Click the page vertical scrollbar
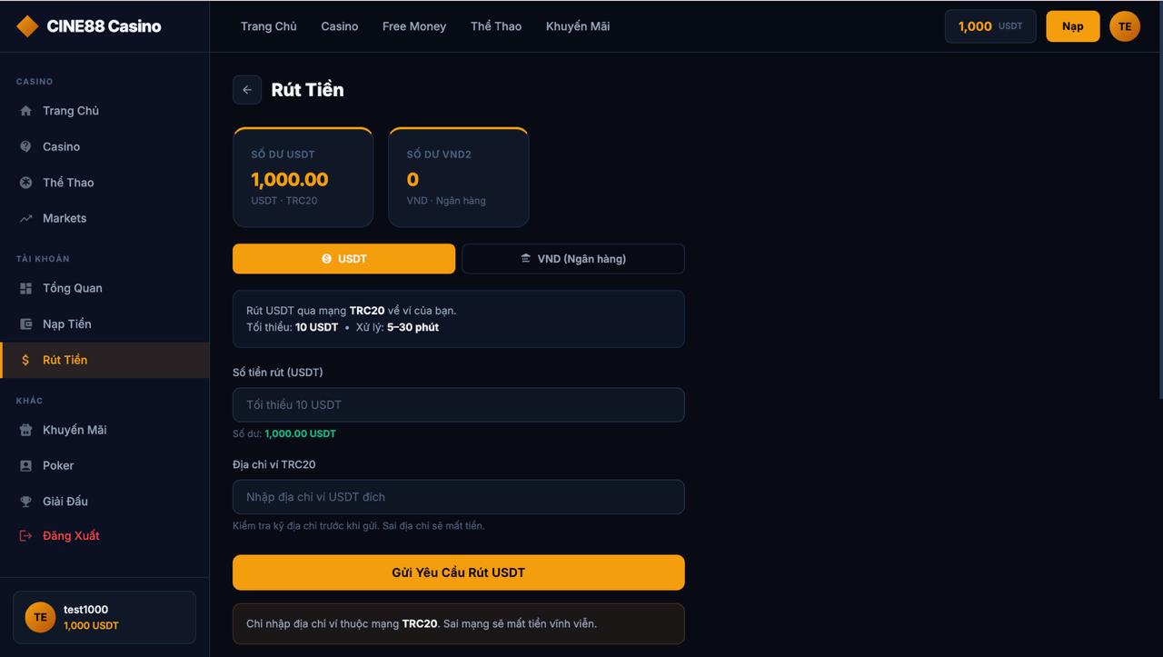Image resolution: width=1163 pixels, height=657 pixels. pos(1158,227)
